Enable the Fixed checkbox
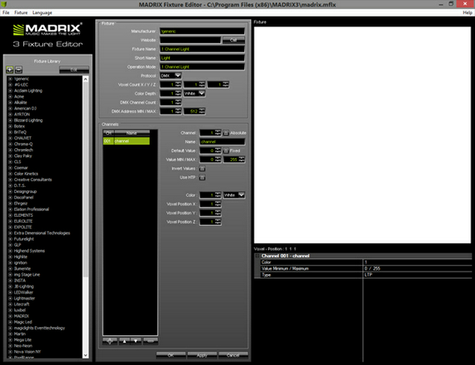This screenshot has width=475, height=365. click(226, 151)
